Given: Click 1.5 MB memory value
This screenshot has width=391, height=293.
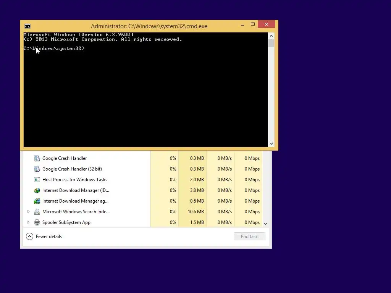Looking at the screenshot, I should [x=197, y=222].
